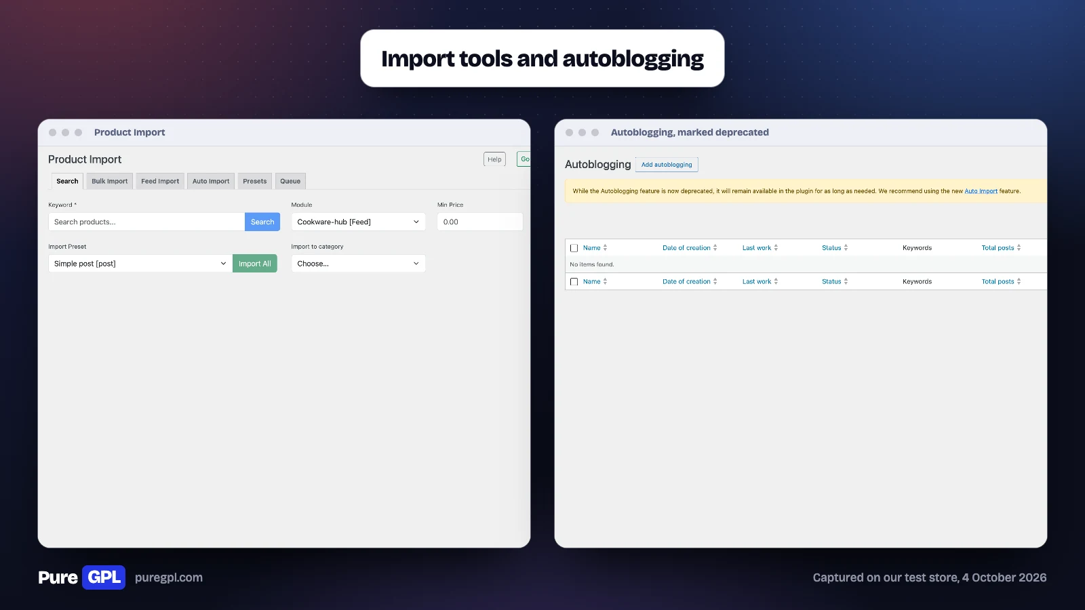
Task: Click the sort arrows beside Name in the table header row
Action: 605,248
